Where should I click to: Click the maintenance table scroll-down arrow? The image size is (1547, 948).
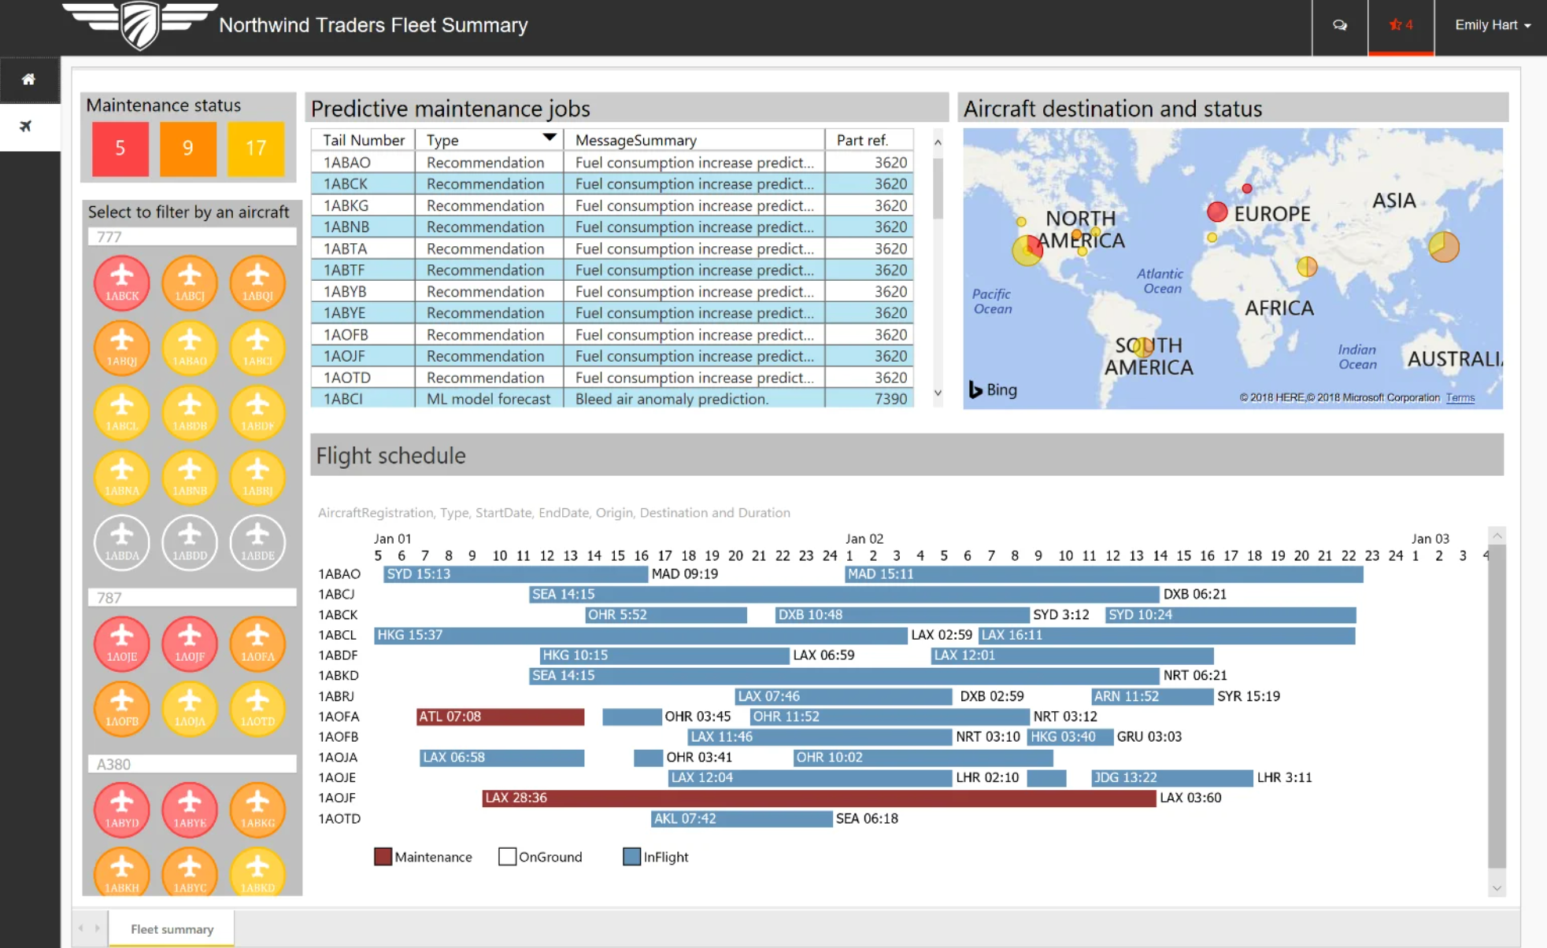click(938, 393)
